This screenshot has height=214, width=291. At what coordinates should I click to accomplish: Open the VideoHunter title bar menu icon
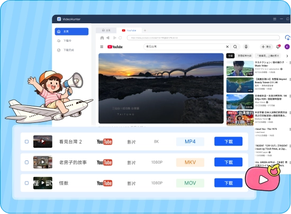pos(275,19)
